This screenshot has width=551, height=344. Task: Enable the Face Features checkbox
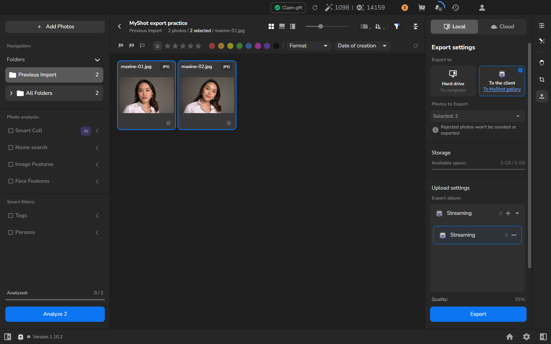point(11,181)
